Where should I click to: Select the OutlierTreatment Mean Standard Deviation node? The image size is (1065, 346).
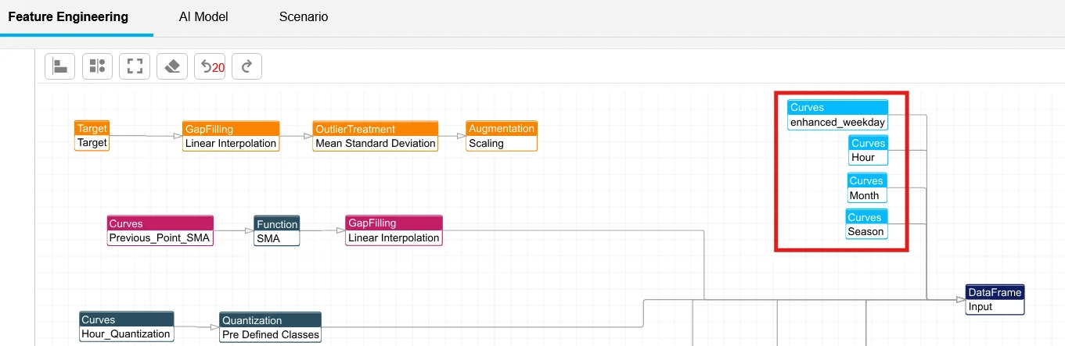pyautogui.click(x=376, y=136)
